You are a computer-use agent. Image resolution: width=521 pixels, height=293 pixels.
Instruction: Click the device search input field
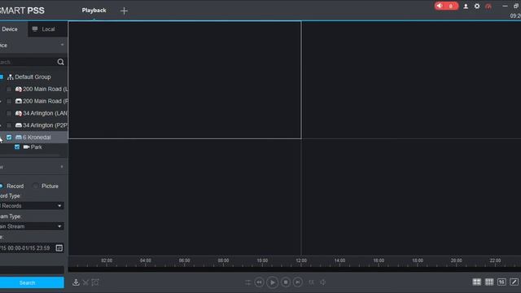click(28, 62)
